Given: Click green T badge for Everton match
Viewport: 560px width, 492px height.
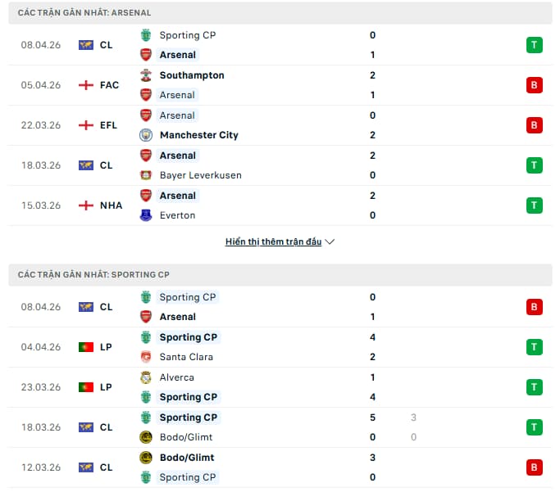Looking at the screenshot, I should point(535,205).
